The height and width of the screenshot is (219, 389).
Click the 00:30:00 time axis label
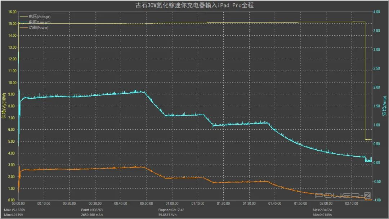[95, 204]
